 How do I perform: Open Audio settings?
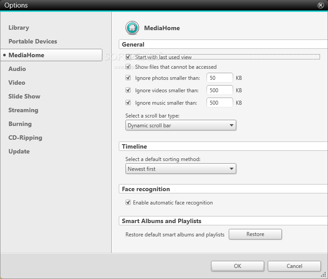pos(17,69)
